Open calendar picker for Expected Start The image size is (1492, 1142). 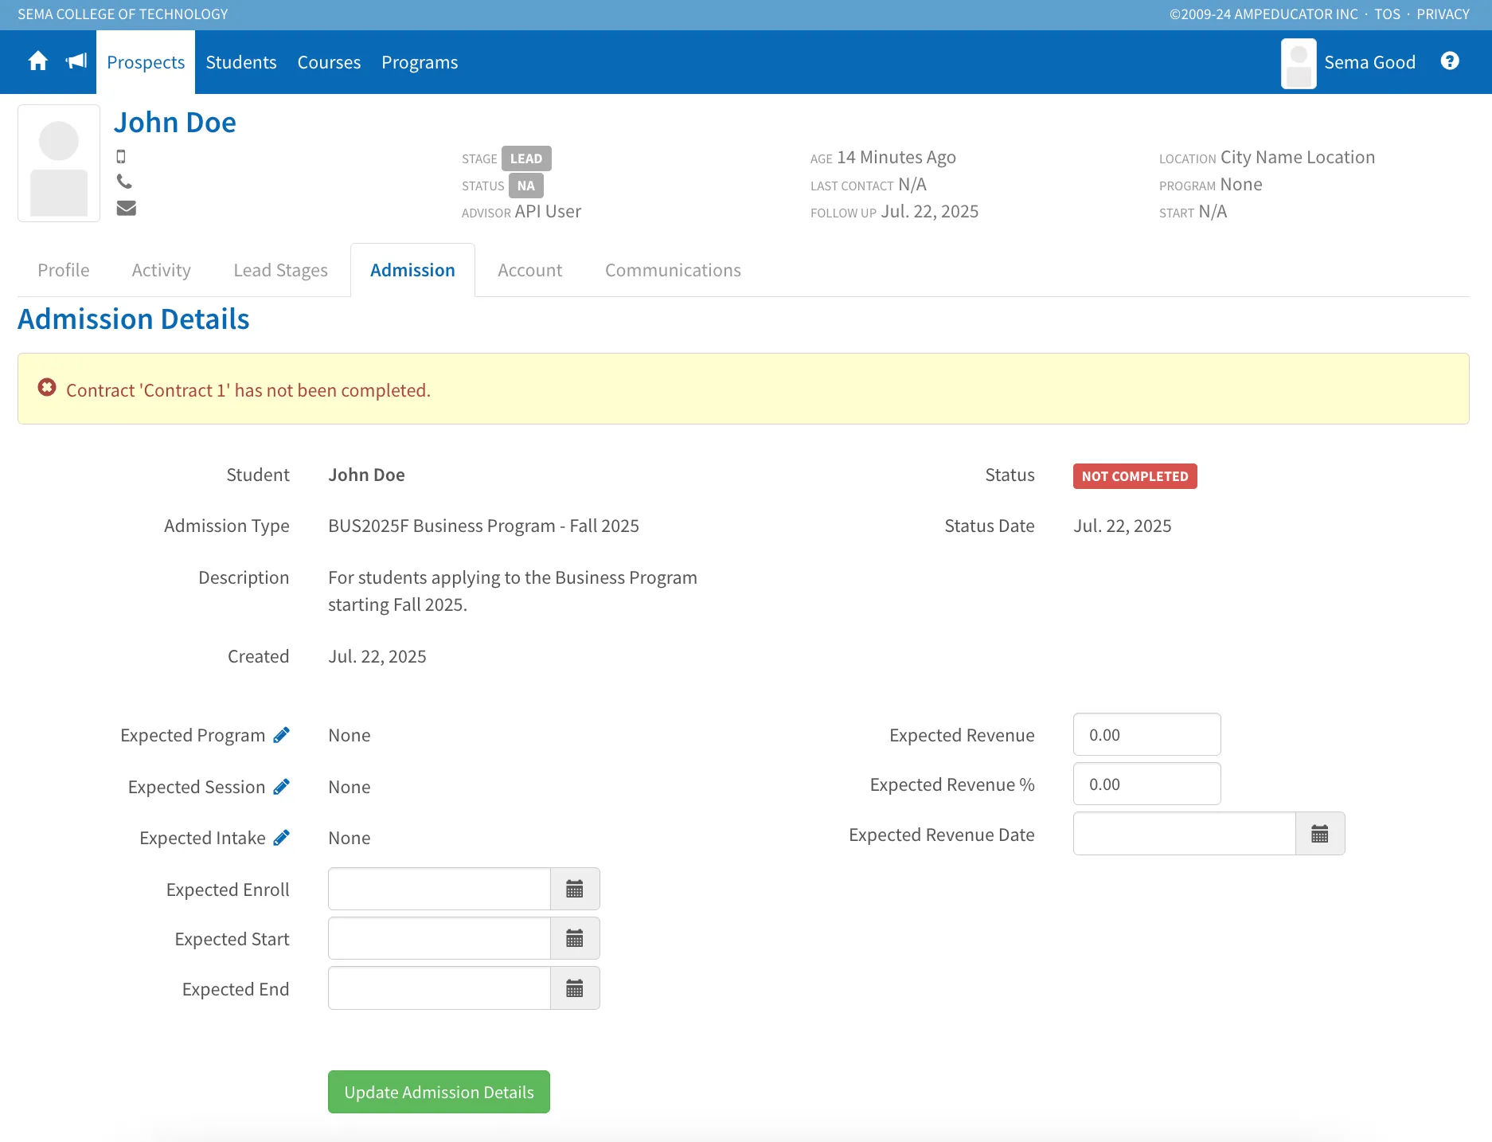[x=575, y=938]
